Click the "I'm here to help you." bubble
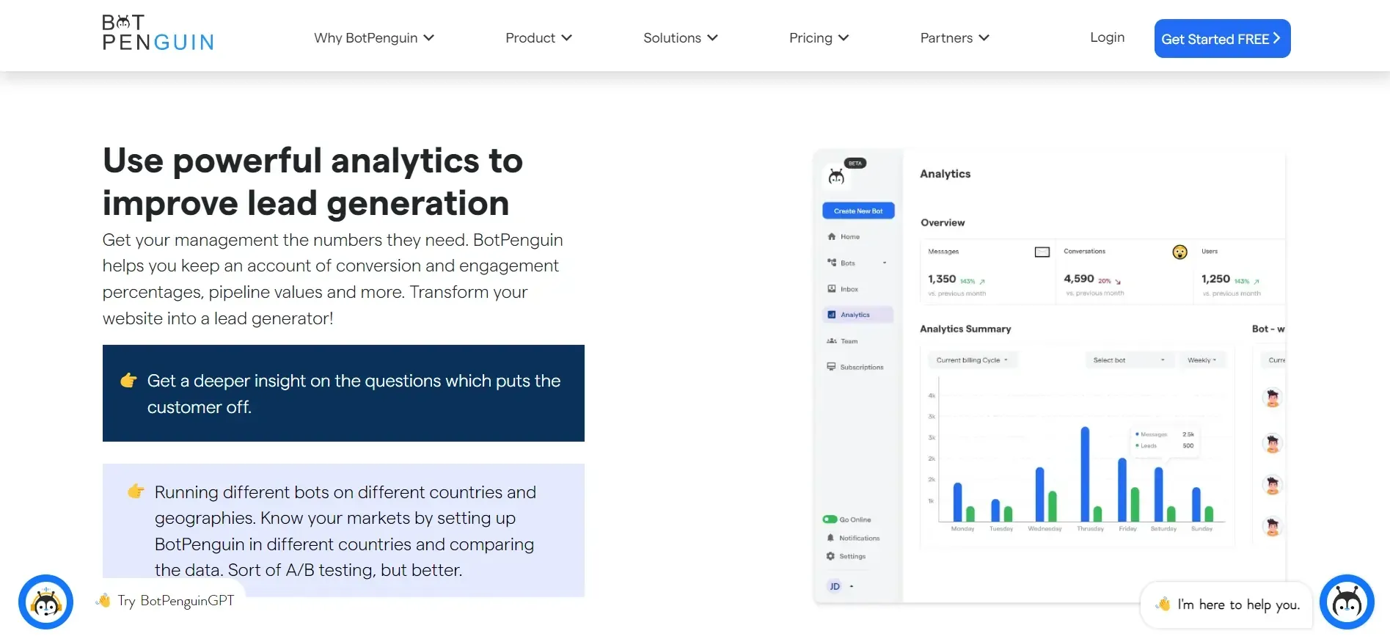 point(1226,605)
